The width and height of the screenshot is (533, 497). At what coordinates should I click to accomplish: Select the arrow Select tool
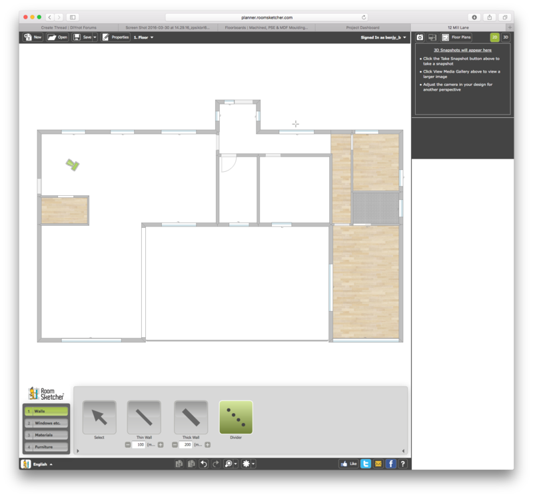tap(99, 417)
